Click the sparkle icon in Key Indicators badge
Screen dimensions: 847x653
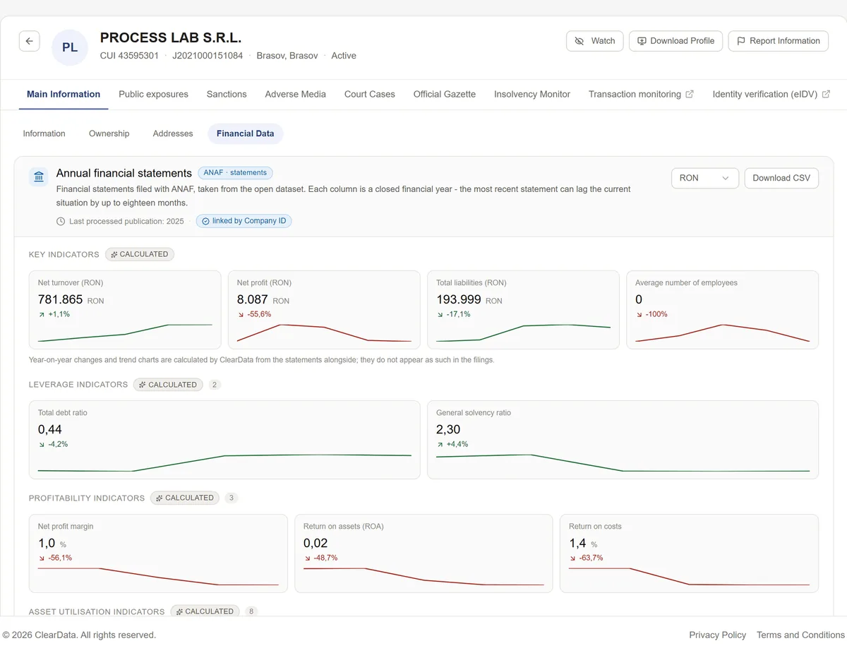coord(114,254)
